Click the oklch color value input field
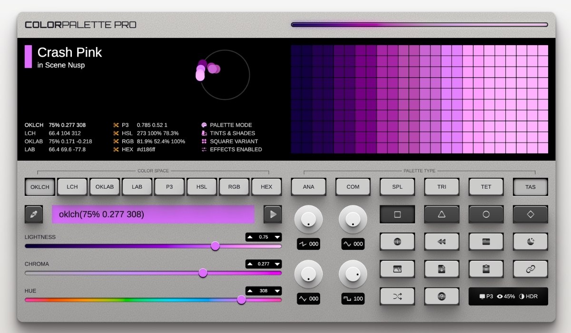 pyautogui.click(x=153, y=215)
